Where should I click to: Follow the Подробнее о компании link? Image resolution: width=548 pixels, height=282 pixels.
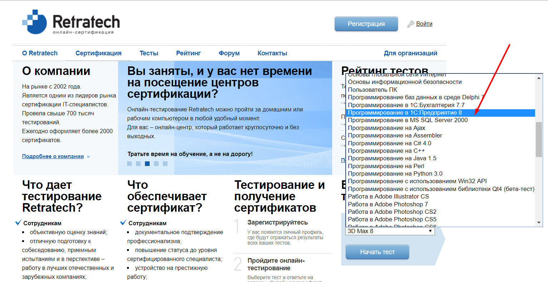[53, 156]
